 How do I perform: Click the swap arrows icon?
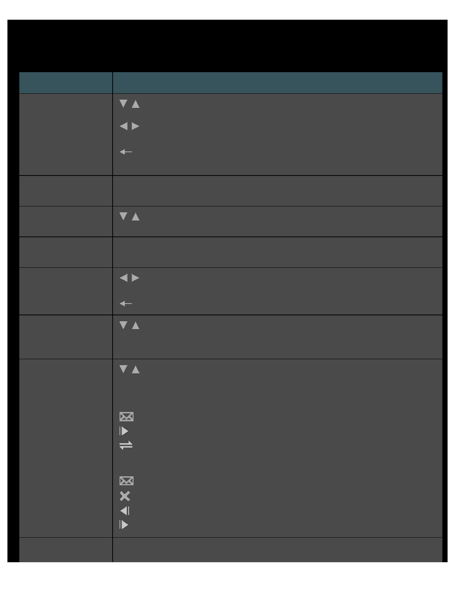[126, 445]
